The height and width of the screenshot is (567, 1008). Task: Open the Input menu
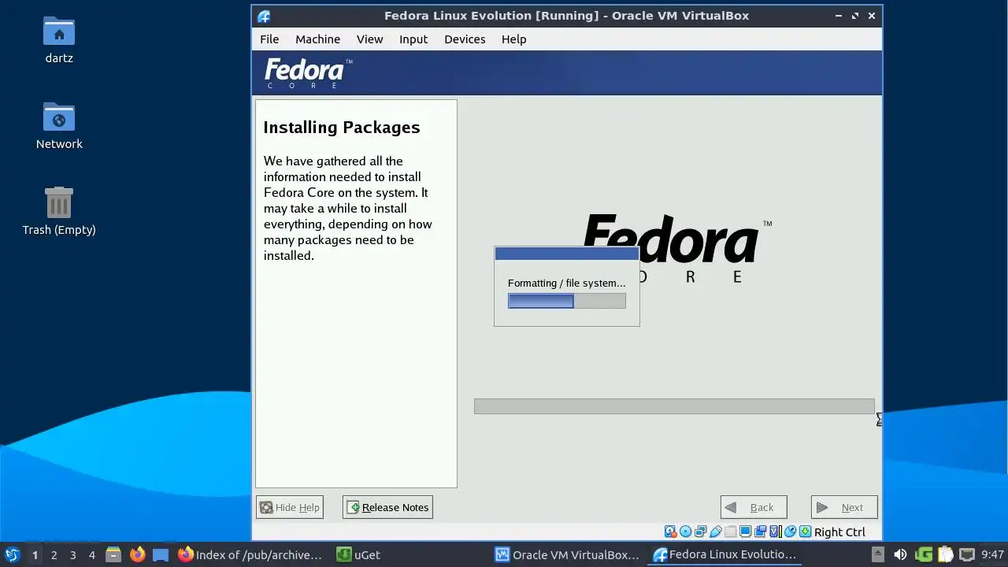pyautogui.click(x=413, y=39)
